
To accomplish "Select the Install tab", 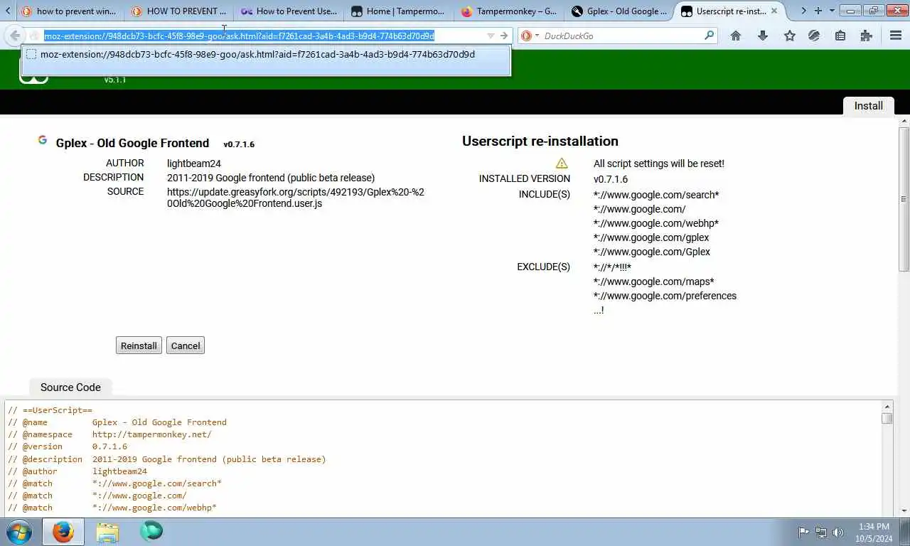I will click(868, 106).
